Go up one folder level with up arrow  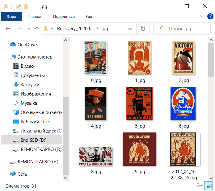coord(37,29)
